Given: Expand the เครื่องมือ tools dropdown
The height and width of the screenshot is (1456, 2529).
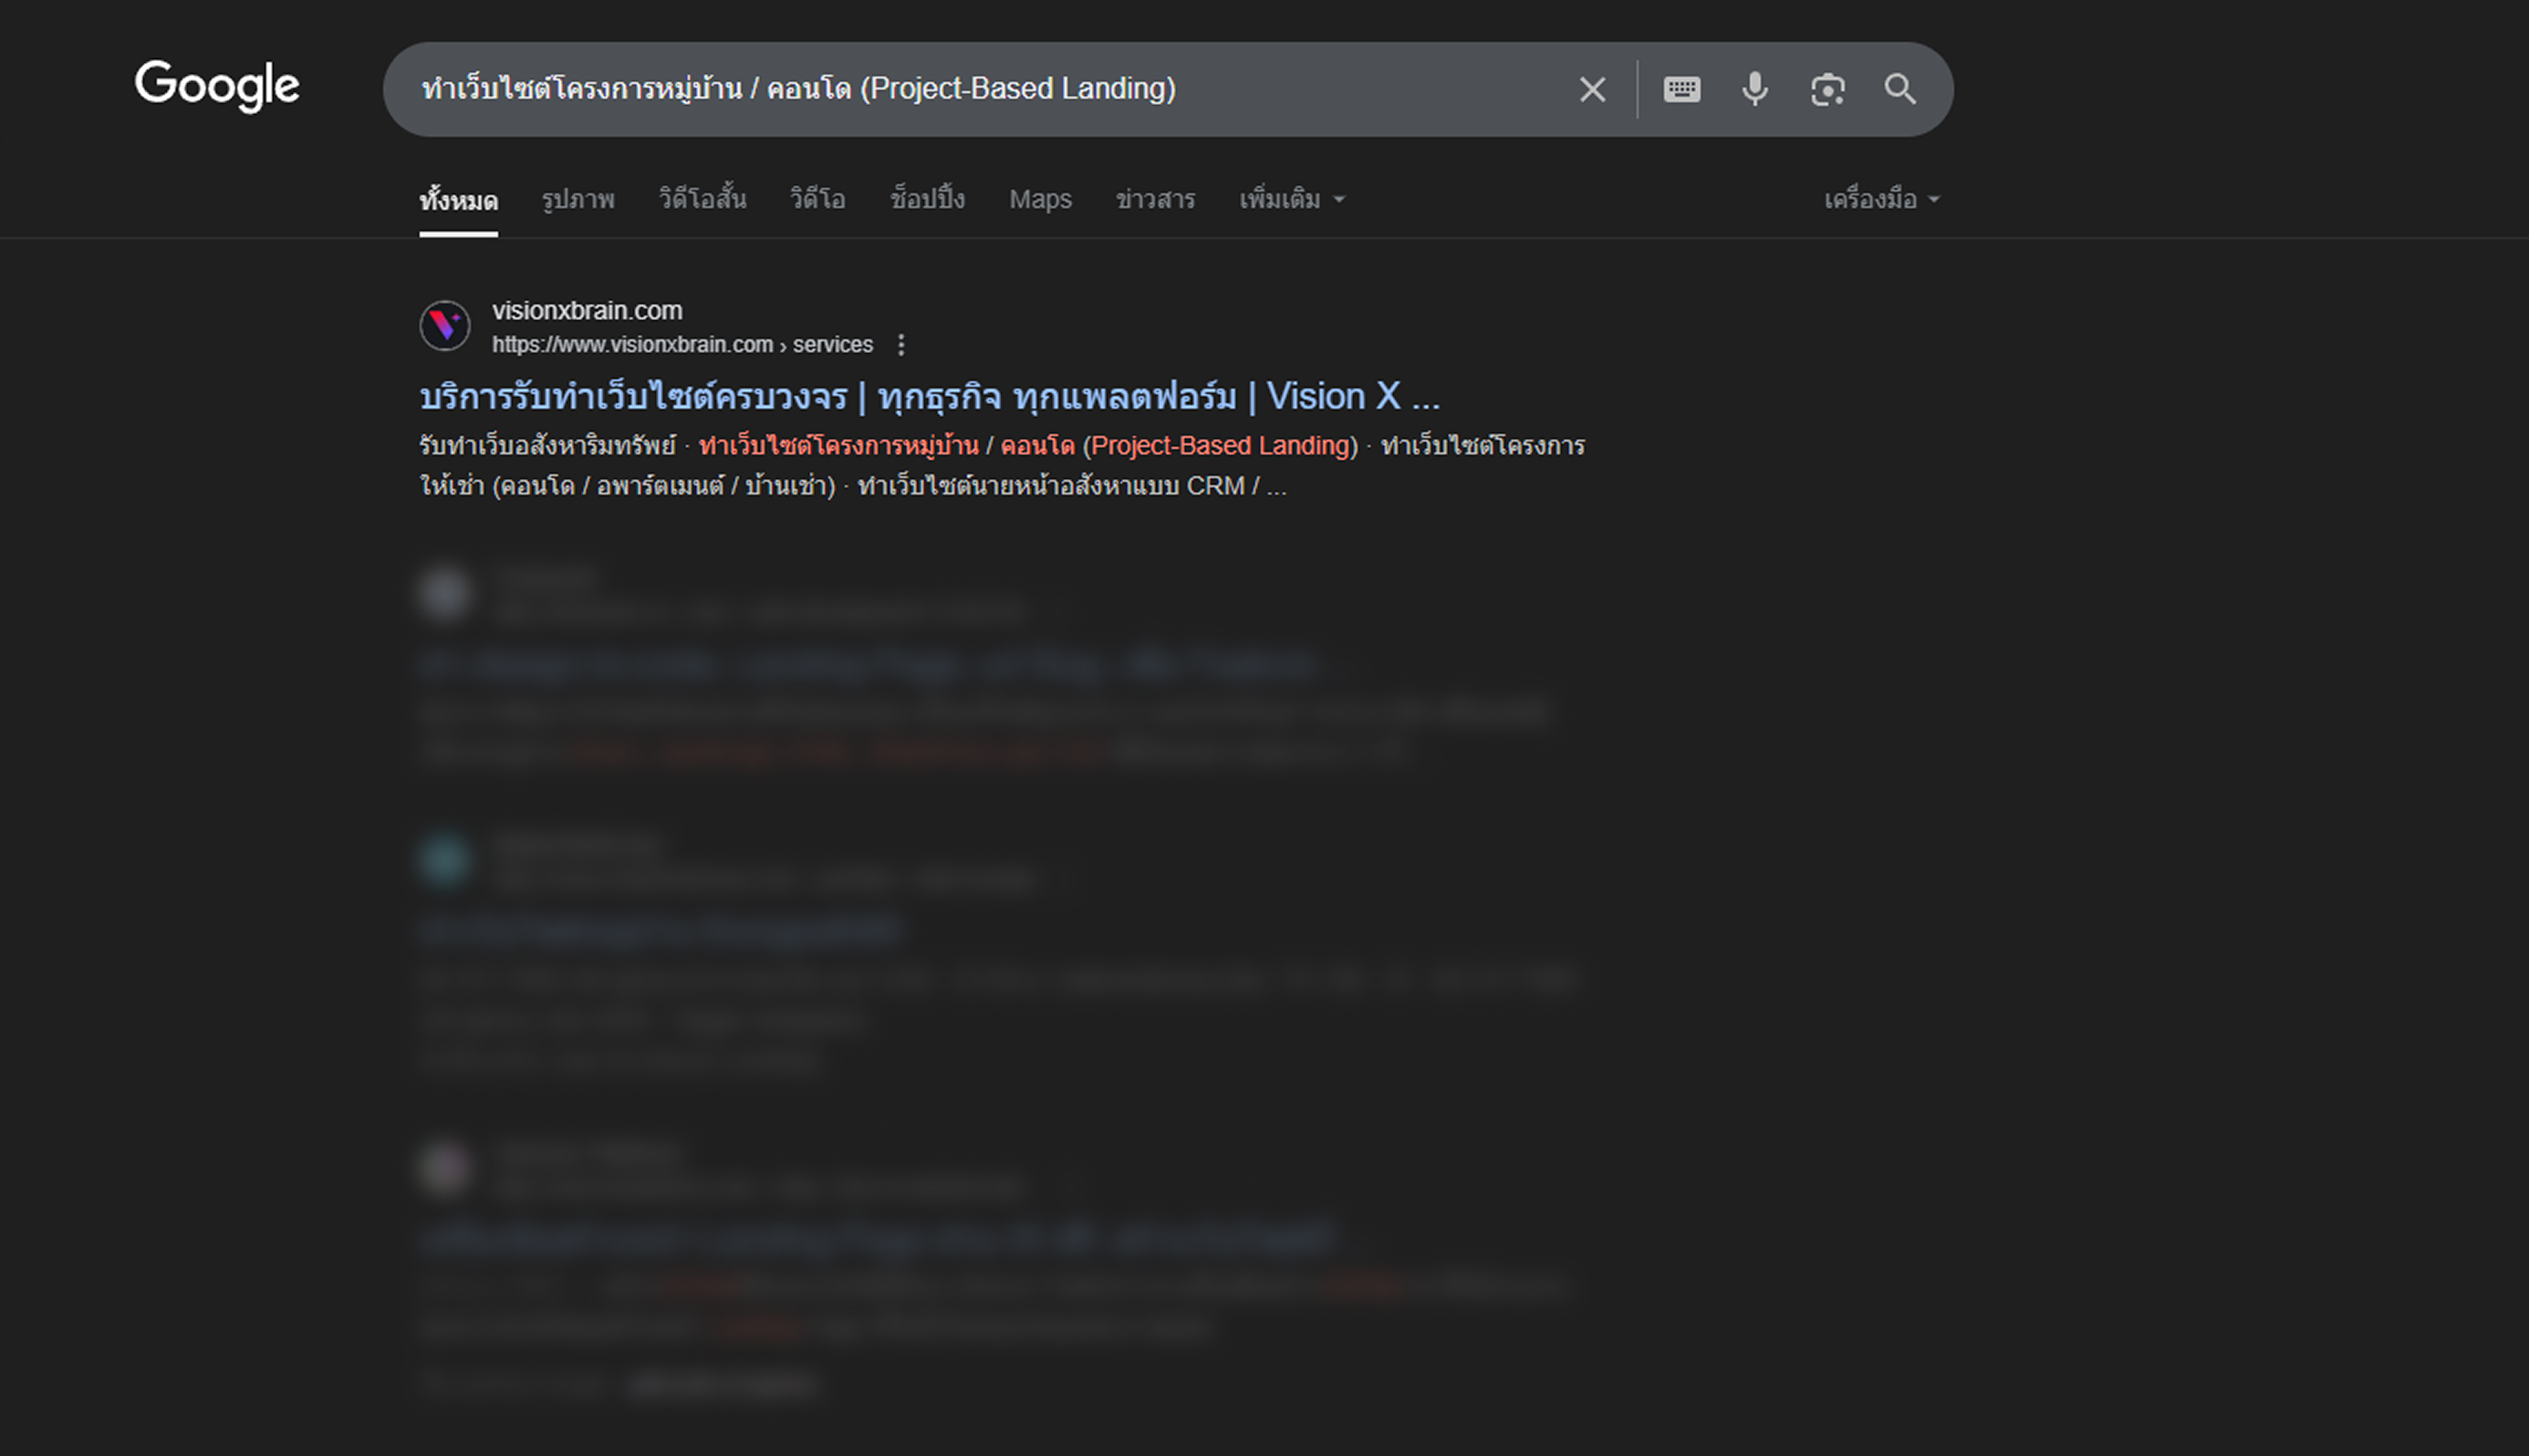Looking at the screenshot, I should (x=1881, y=200).
